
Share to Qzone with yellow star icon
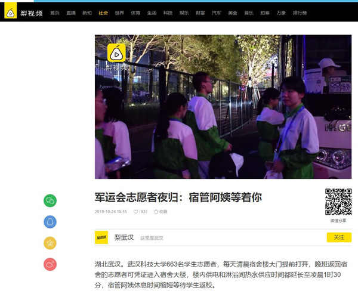pos(50,243)
